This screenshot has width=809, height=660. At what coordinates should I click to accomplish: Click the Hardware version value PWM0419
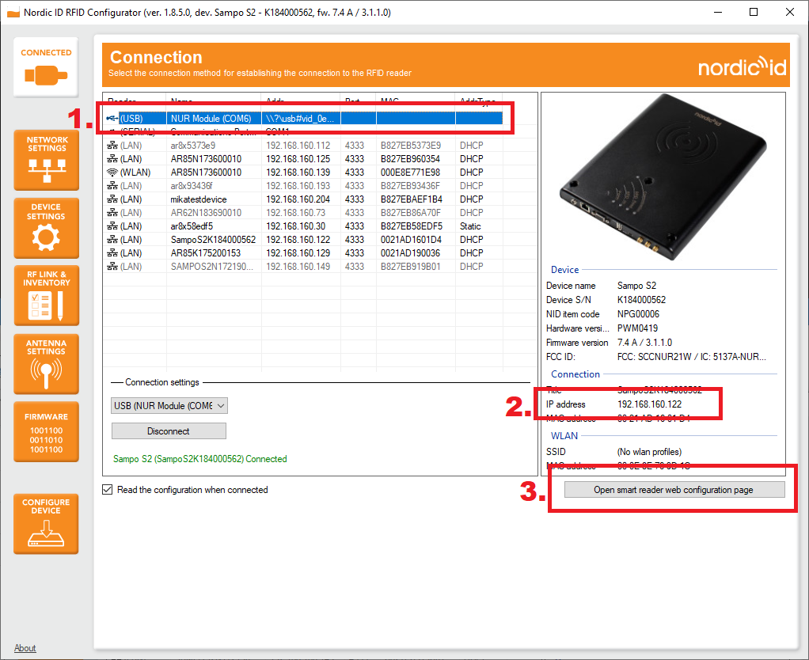(638, 328)
